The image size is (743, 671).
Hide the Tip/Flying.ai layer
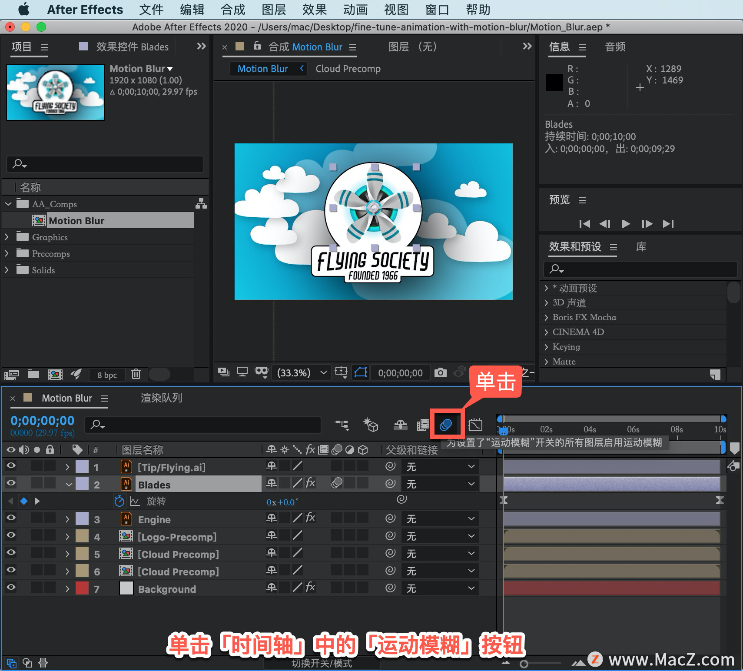[x=11, y=466]
